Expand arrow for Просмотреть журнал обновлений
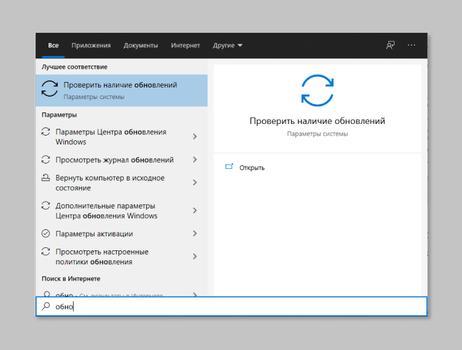The width and height of the screenshot is (462, 350). pos(195,160)
